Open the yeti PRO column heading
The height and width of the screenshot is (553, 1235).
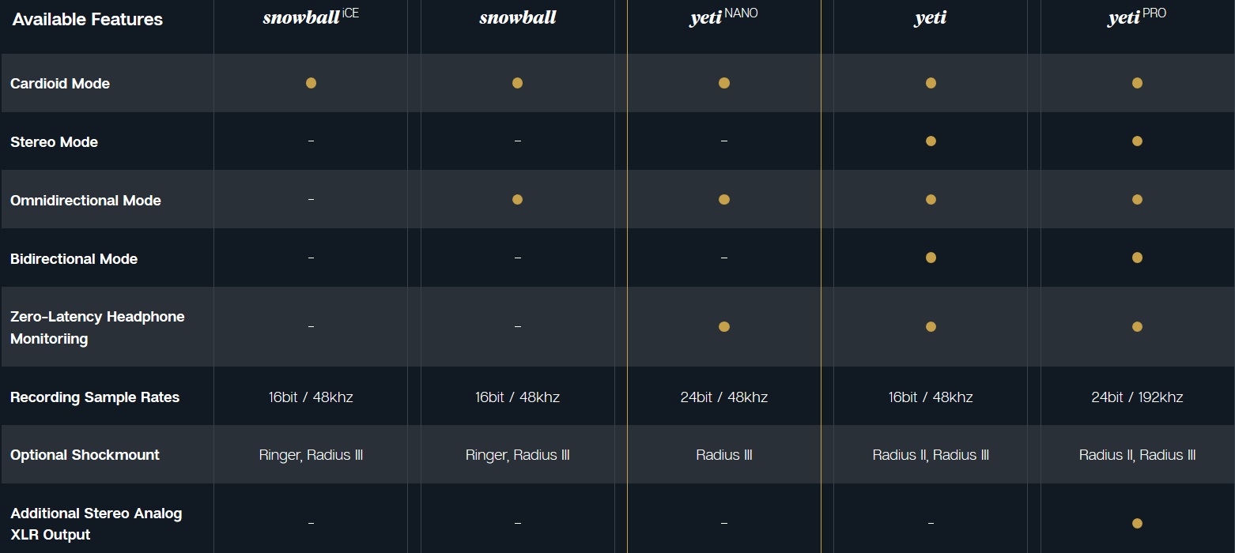coord(1137,17)
